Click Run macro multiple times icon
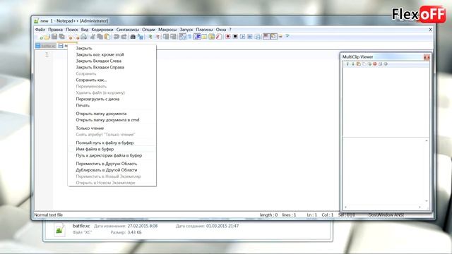 click(x=250, y=37)
